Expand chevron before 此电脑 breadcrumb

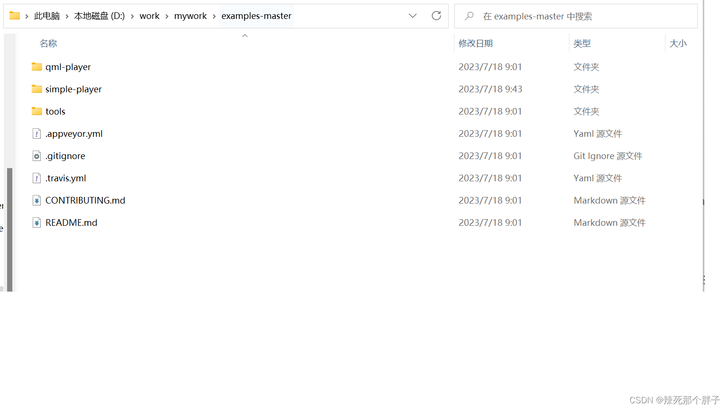tap(27, 16)
